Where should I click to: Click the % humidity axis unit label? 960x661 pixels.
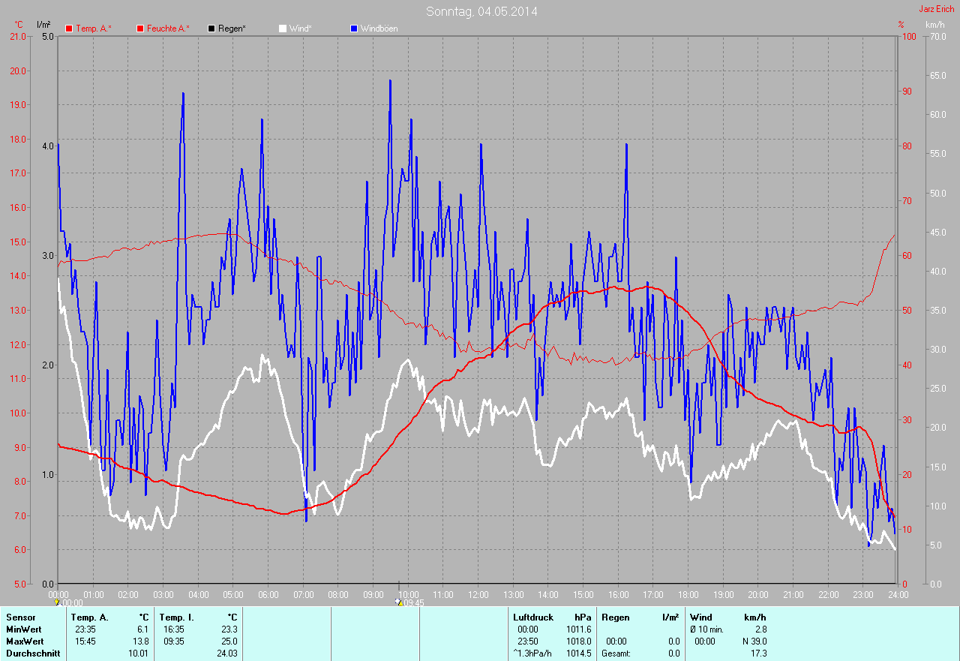[901, 25]
